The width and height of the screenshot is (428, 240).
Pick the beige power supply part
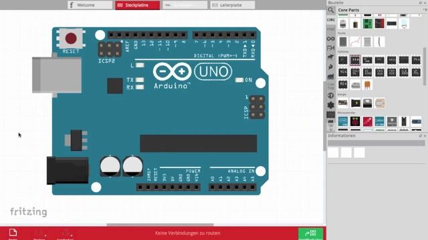[x=380, y=103]
